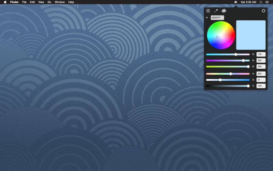Click the S saturation slider knob
Image resolution: width=273 pixels, height=171 pixels.
pyautogui.click(x=220, y=80)
